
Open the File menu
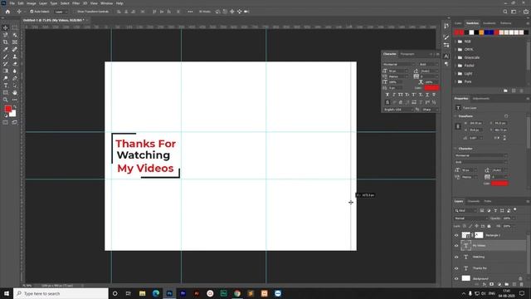point(12,3)
